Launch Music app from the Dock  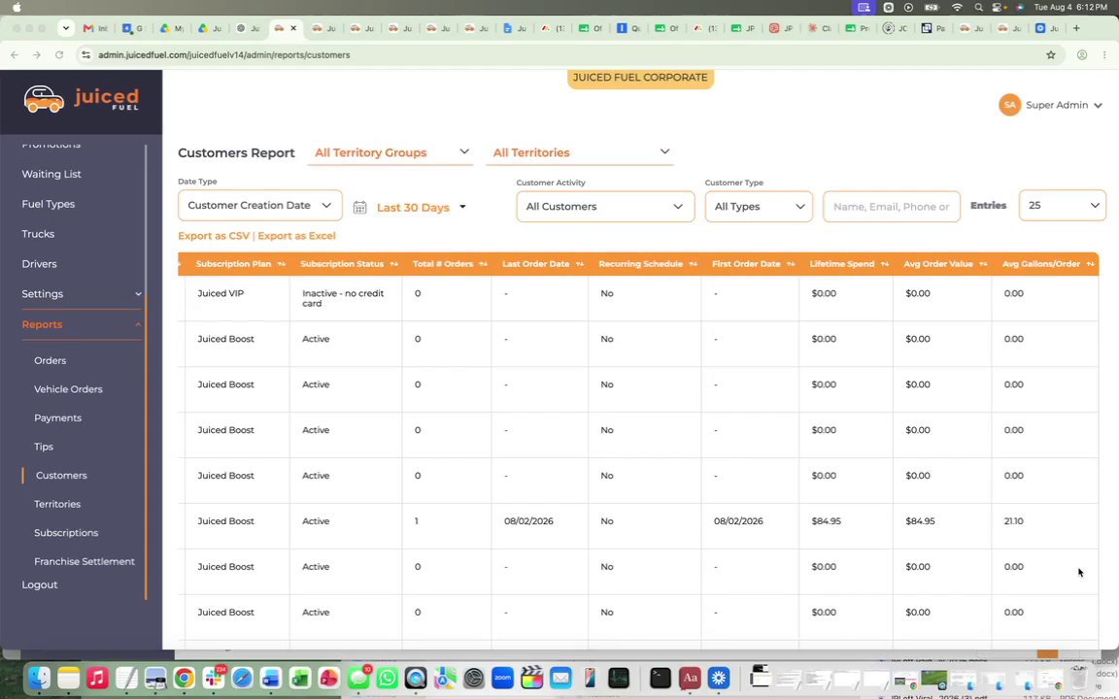click(x=97, y=677)
